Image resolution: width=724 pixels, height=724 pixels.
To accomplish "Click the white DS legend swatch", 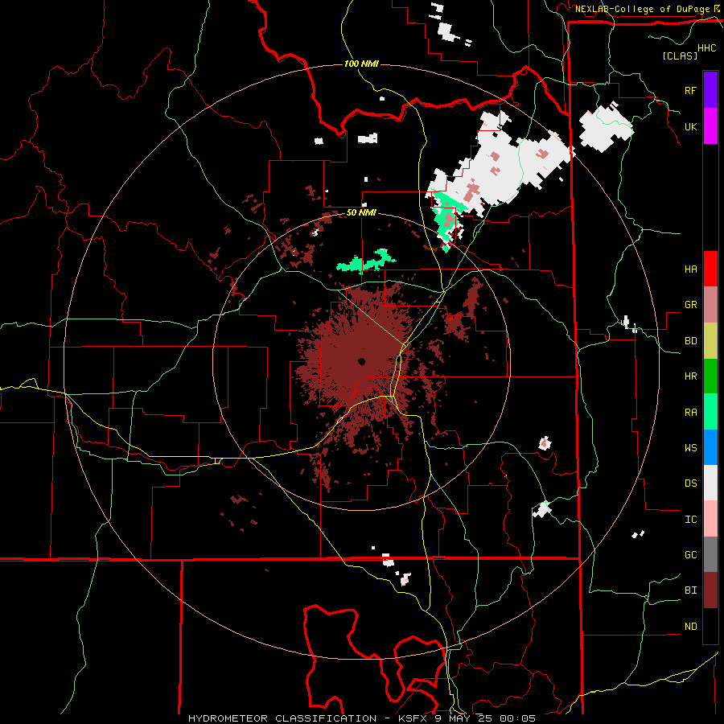I will tap(710, 483).
